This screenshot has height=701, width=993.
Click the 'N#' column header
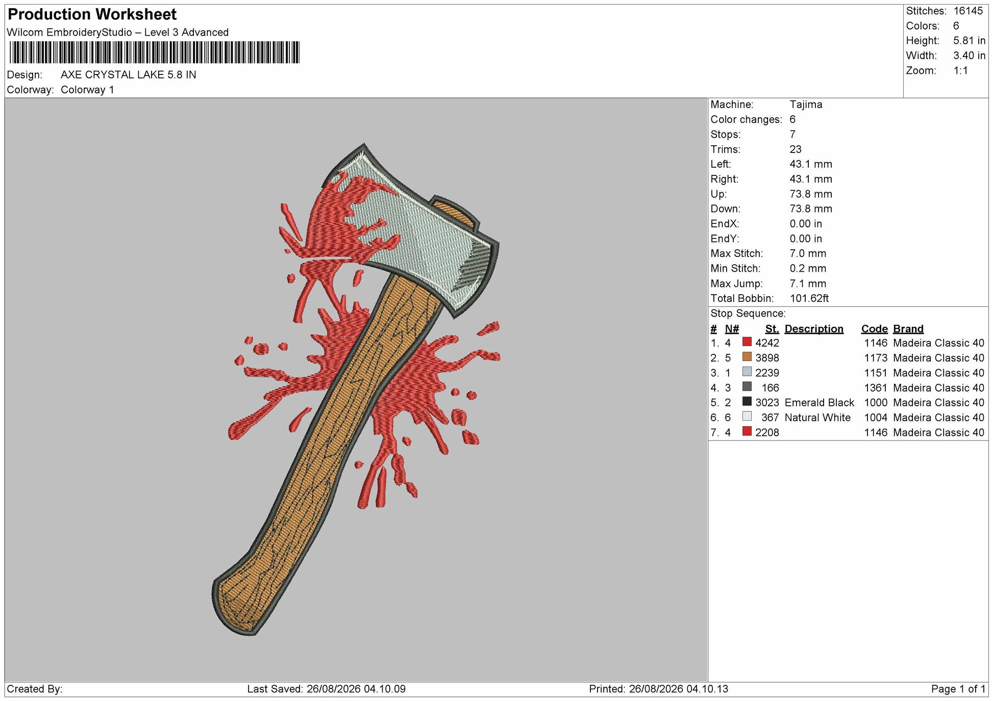coord(732,329)
